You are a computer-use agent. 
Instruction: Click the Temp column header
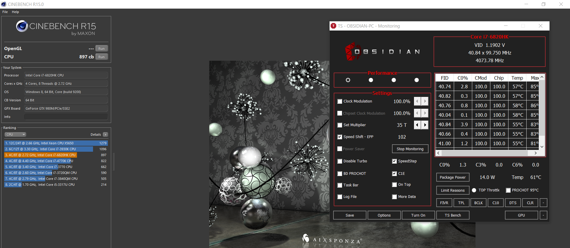pos(517,78)
